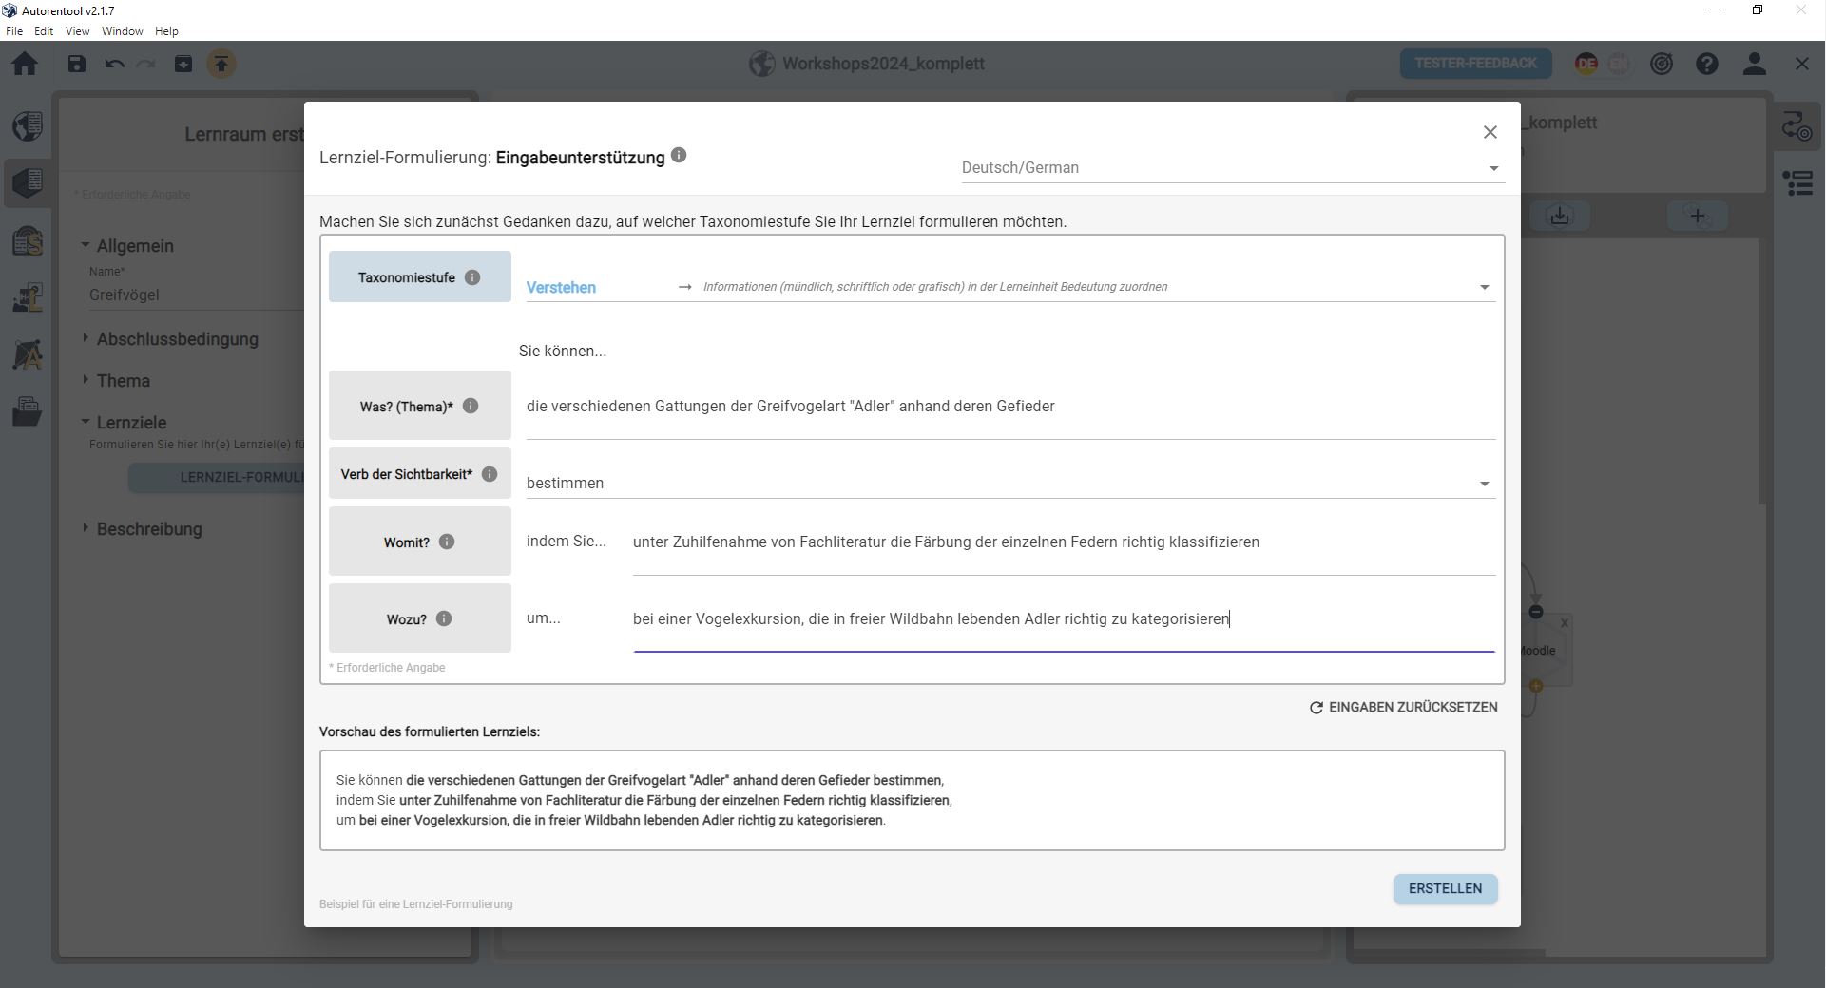
Task: Open the Window menu
Action: 122,31
